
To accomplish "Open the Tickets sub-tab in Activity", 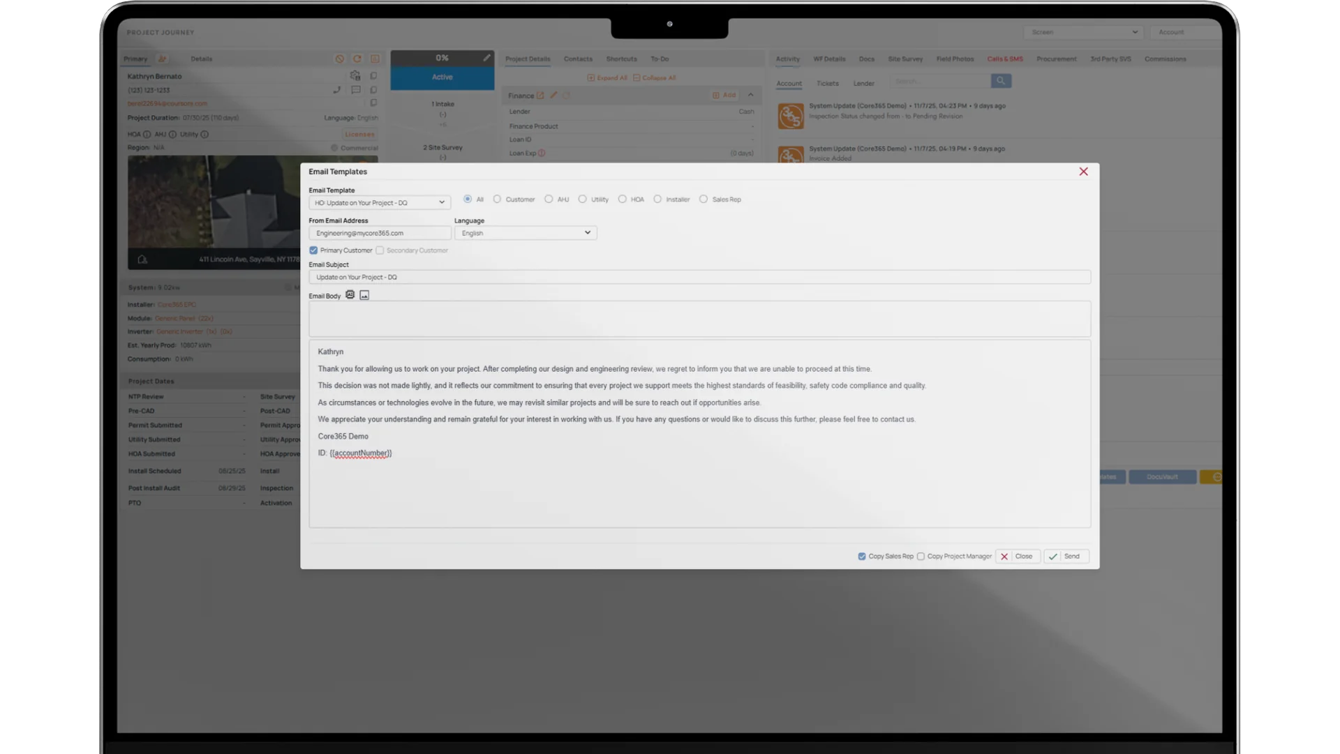I will pos(828,84).
